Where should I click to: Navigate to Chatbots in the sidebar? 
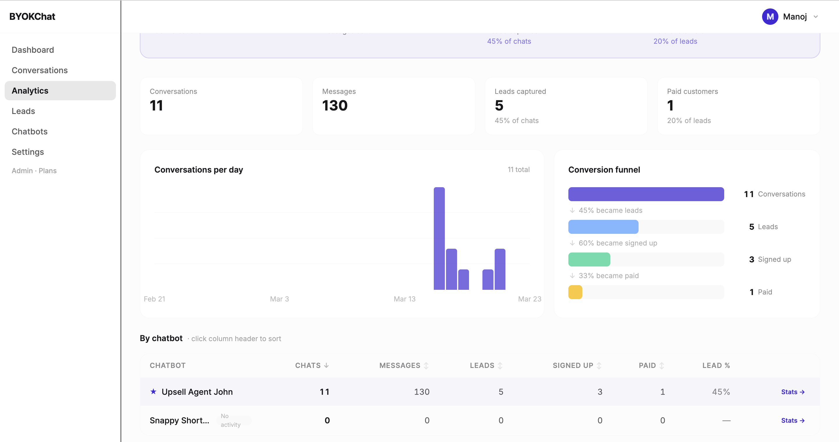[x=30, y=132]
